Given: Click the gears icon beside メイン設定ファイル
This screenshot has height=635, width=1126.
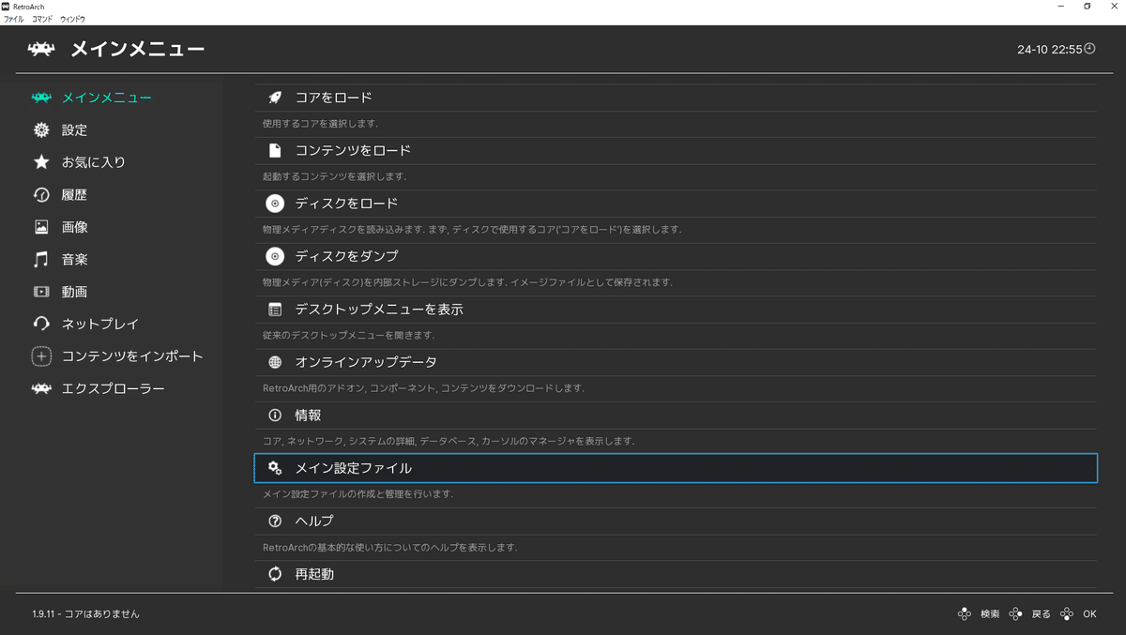Looking at the screenshot, I should pyautogui.click(x=275, y=467).
